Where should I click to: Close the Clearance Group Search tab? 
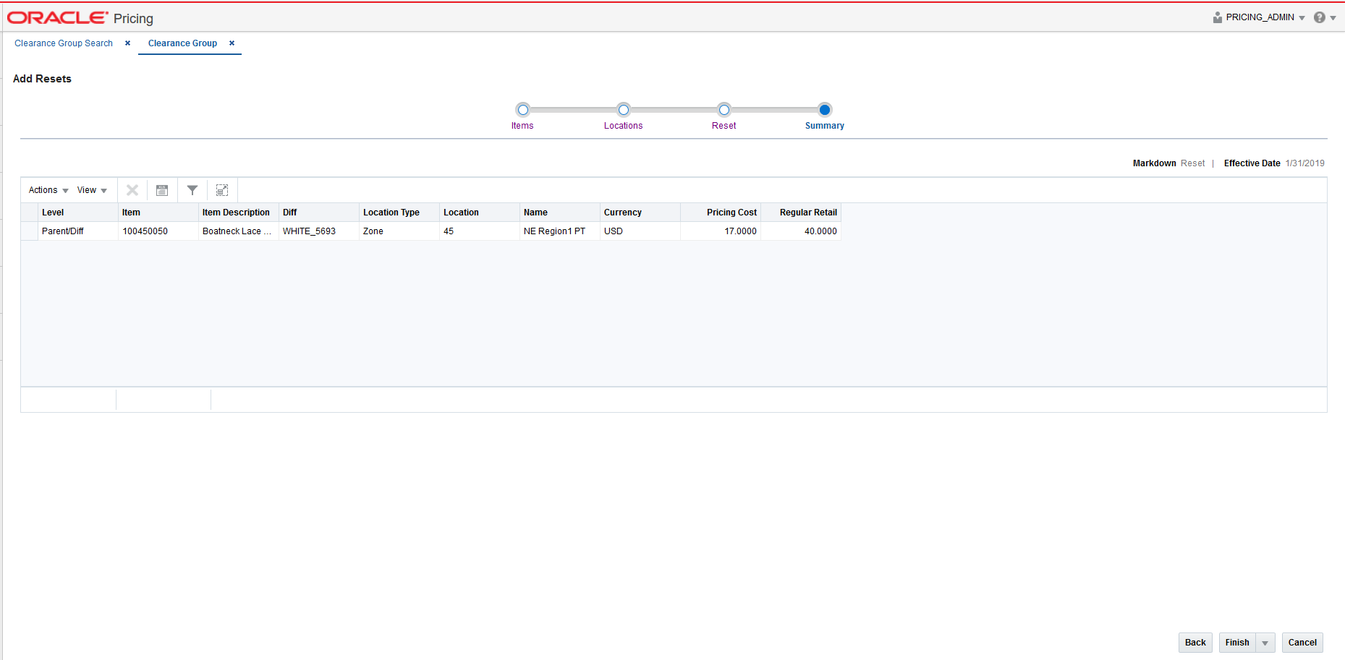tap(128, 43)
